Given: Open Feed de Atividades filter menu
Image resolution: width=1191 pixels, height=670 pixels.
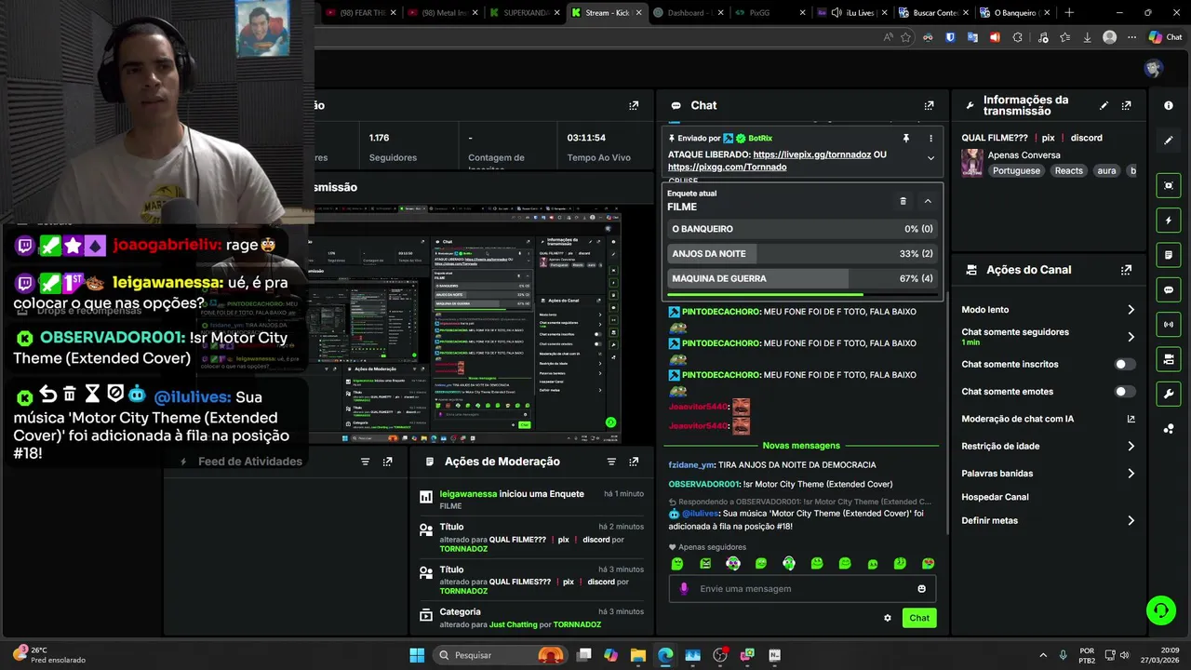Looking at the screenshot, I should pos(365,462).
